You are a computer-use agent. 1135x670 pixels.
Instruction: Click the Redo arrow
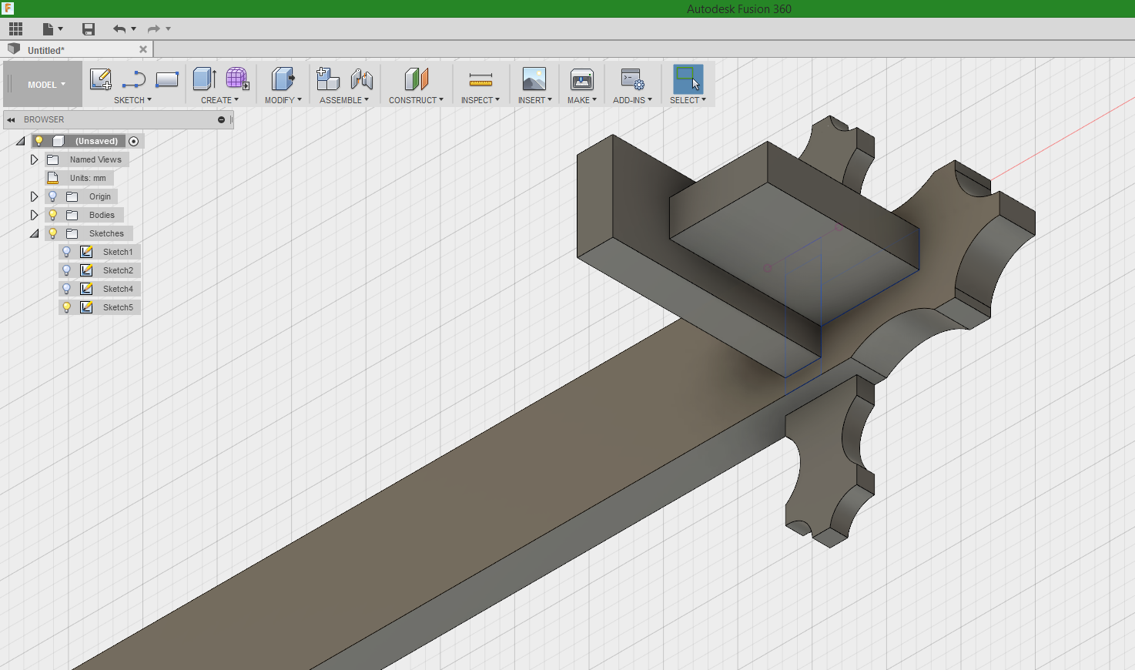(154, 29)
